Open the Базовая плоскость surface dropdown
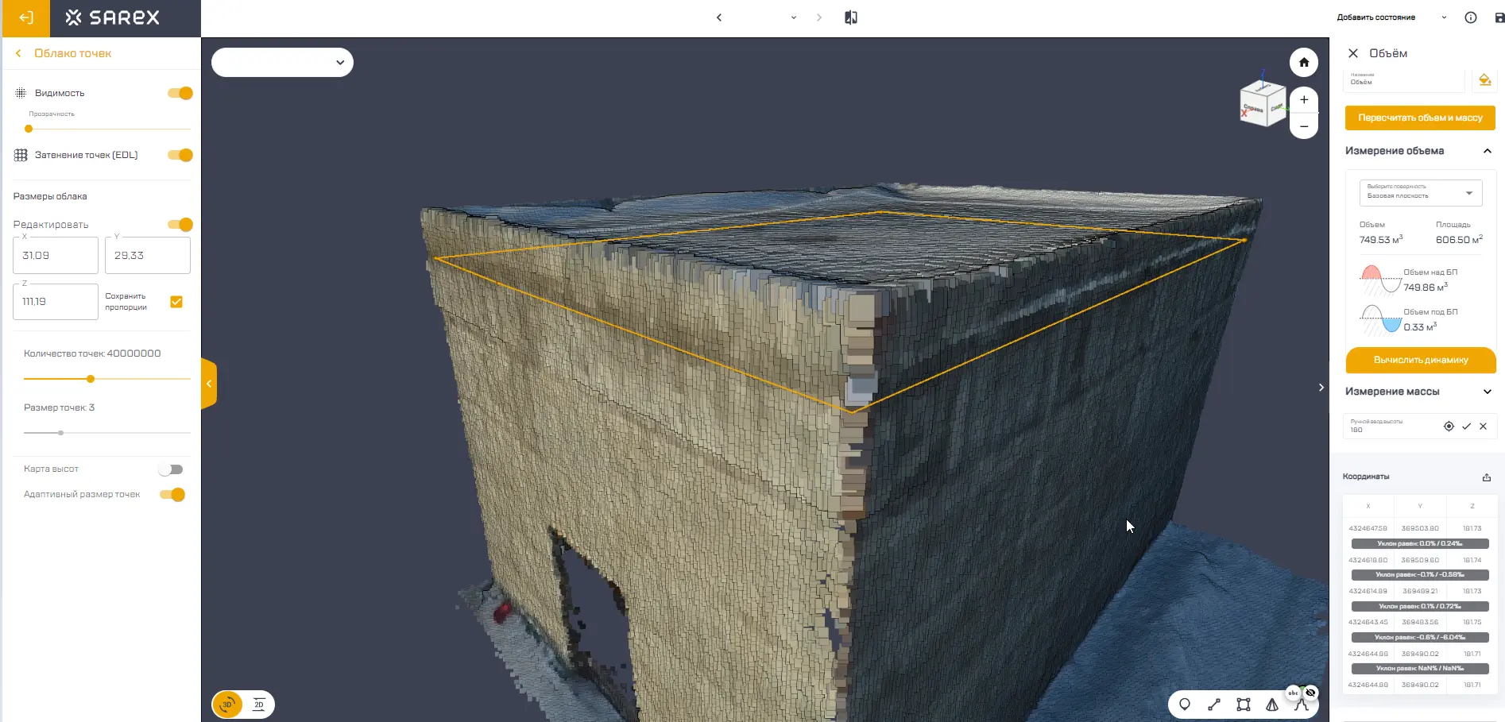 point(1420,193)
